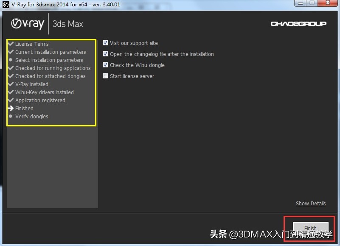Disable Open the changelog after the installation
The width and height of the screenshot is (340, 246).
tap(105, 54)
